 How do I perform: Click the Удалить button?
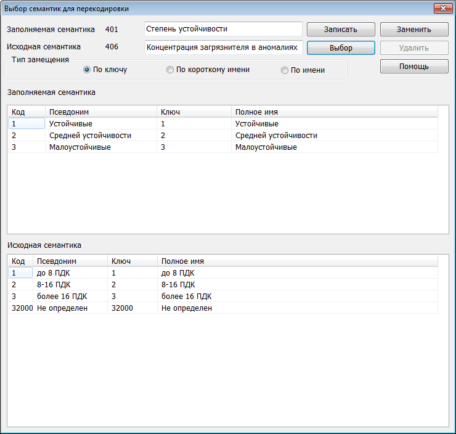(x=414, y=47)
